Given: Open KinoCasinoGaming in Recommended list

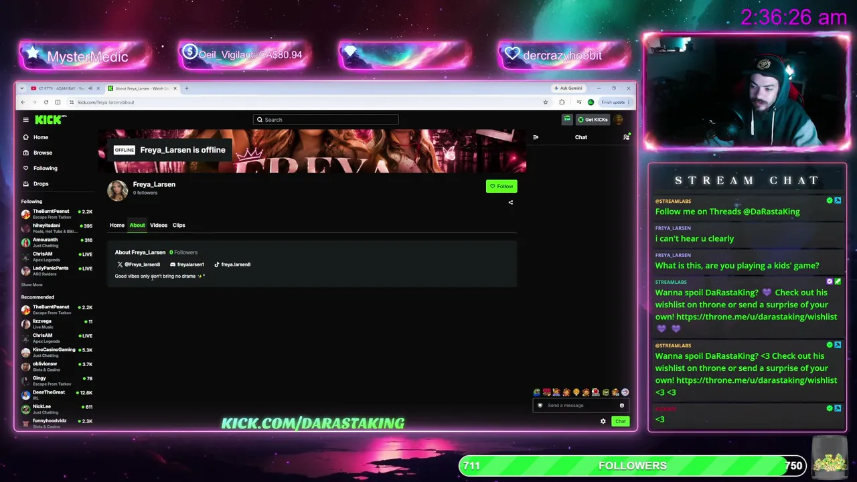Looking at the screenshot, I should 57,352.
